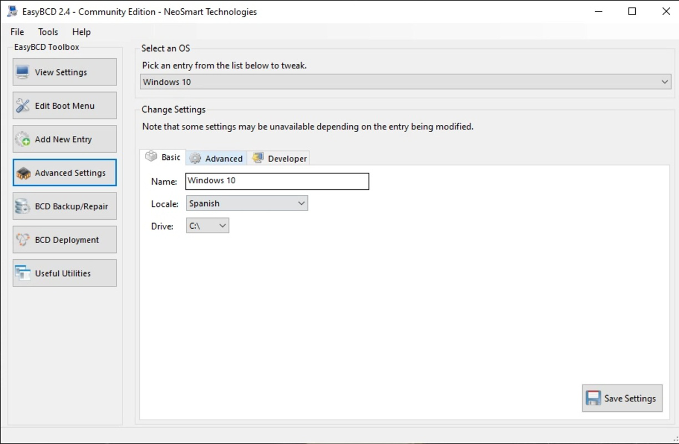Expand the Windows 10 OS entry dropdown
Image resolution: width=679 pixels, height=444 pixels.
click(x=406, y=82)
